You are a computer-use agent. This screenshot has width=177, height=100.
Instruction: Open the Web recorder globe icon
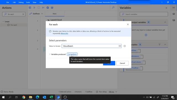[x=48, y=7]
